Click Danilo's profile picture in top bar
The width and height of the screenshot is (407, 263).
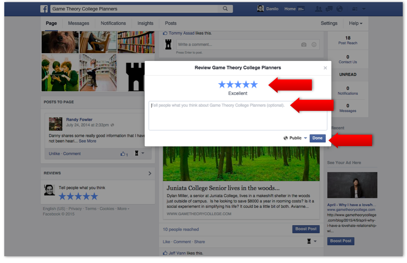(x=261, y=9)
